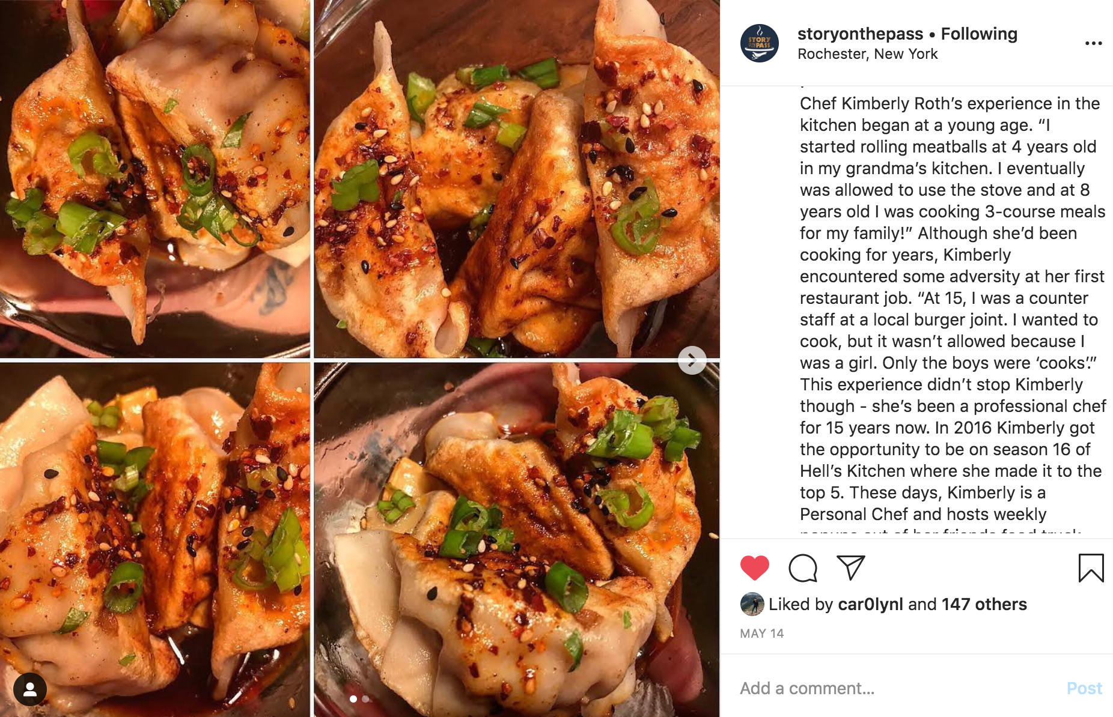View car0lynl's profile from likes
1113x717 pixels.
pyautogui.click(x=870, y=604)
